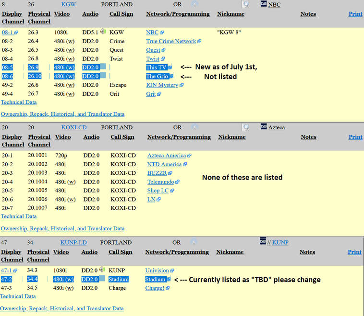Open the Azteca America link

point(167,156)
